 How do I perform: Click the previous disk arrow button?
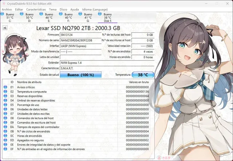[5, 28]
